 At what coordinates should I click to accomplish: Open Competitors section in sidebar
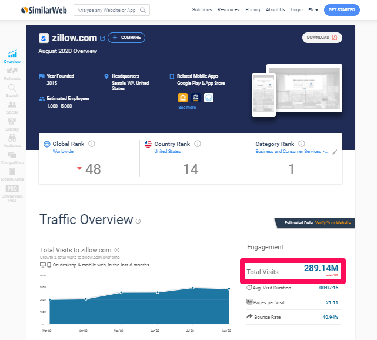pyautogui.click(x=12, y=157)
